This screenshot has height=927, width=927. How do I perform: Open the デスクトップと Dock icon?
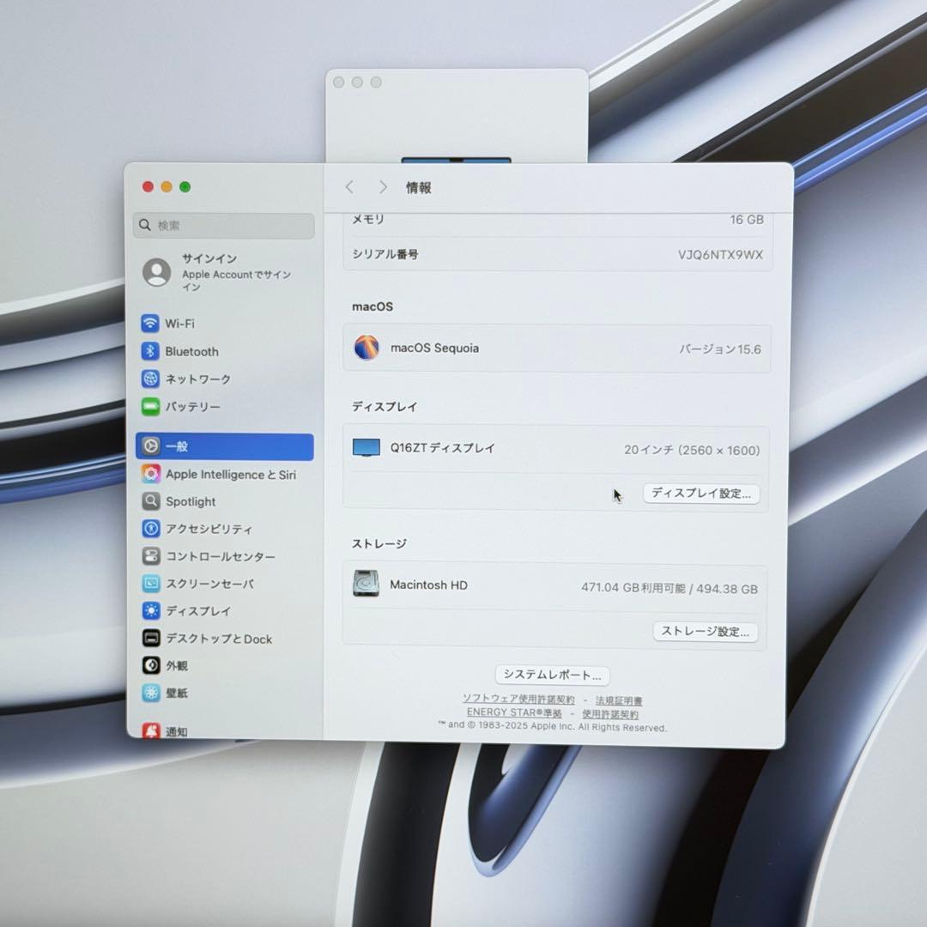pos(151,639)
